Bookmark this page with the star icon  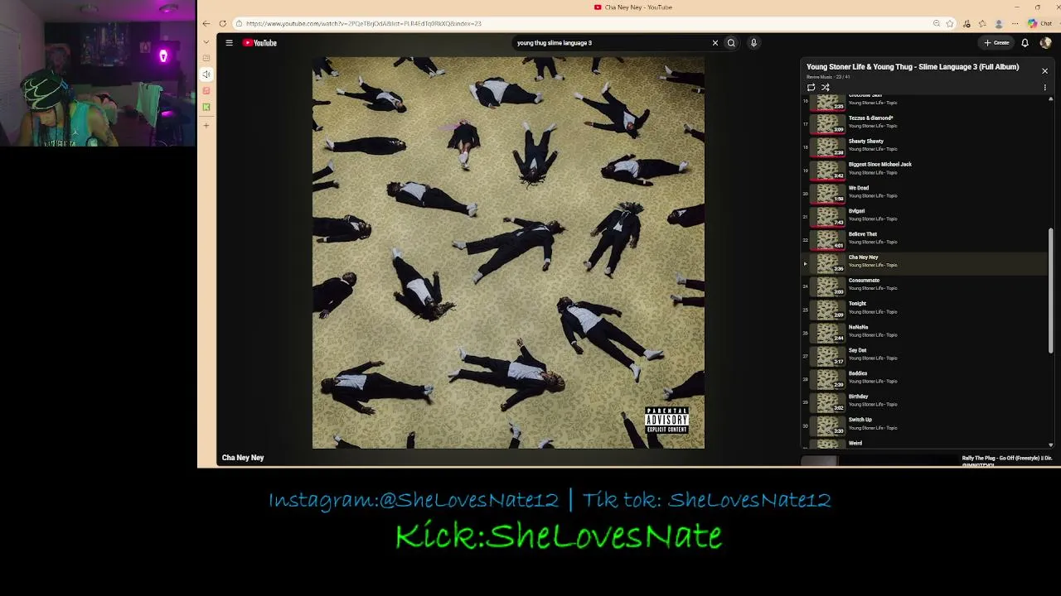coord(950,23)
